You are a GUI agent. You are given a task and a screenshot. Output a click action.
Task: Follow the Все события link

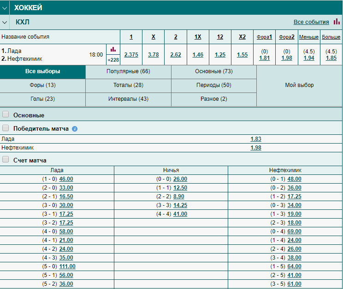(311, 22)
